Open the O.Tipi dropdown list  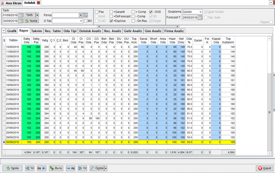[x=81, y=21]
